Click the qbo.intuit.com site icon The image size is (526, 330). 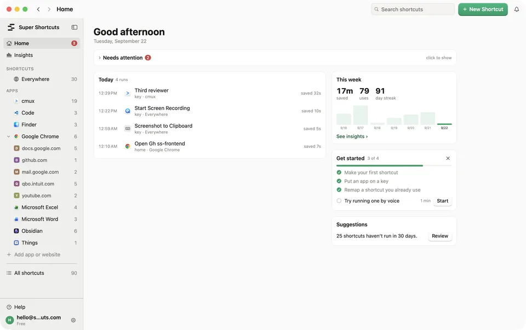pyautogui.click(x=16, y=183)
